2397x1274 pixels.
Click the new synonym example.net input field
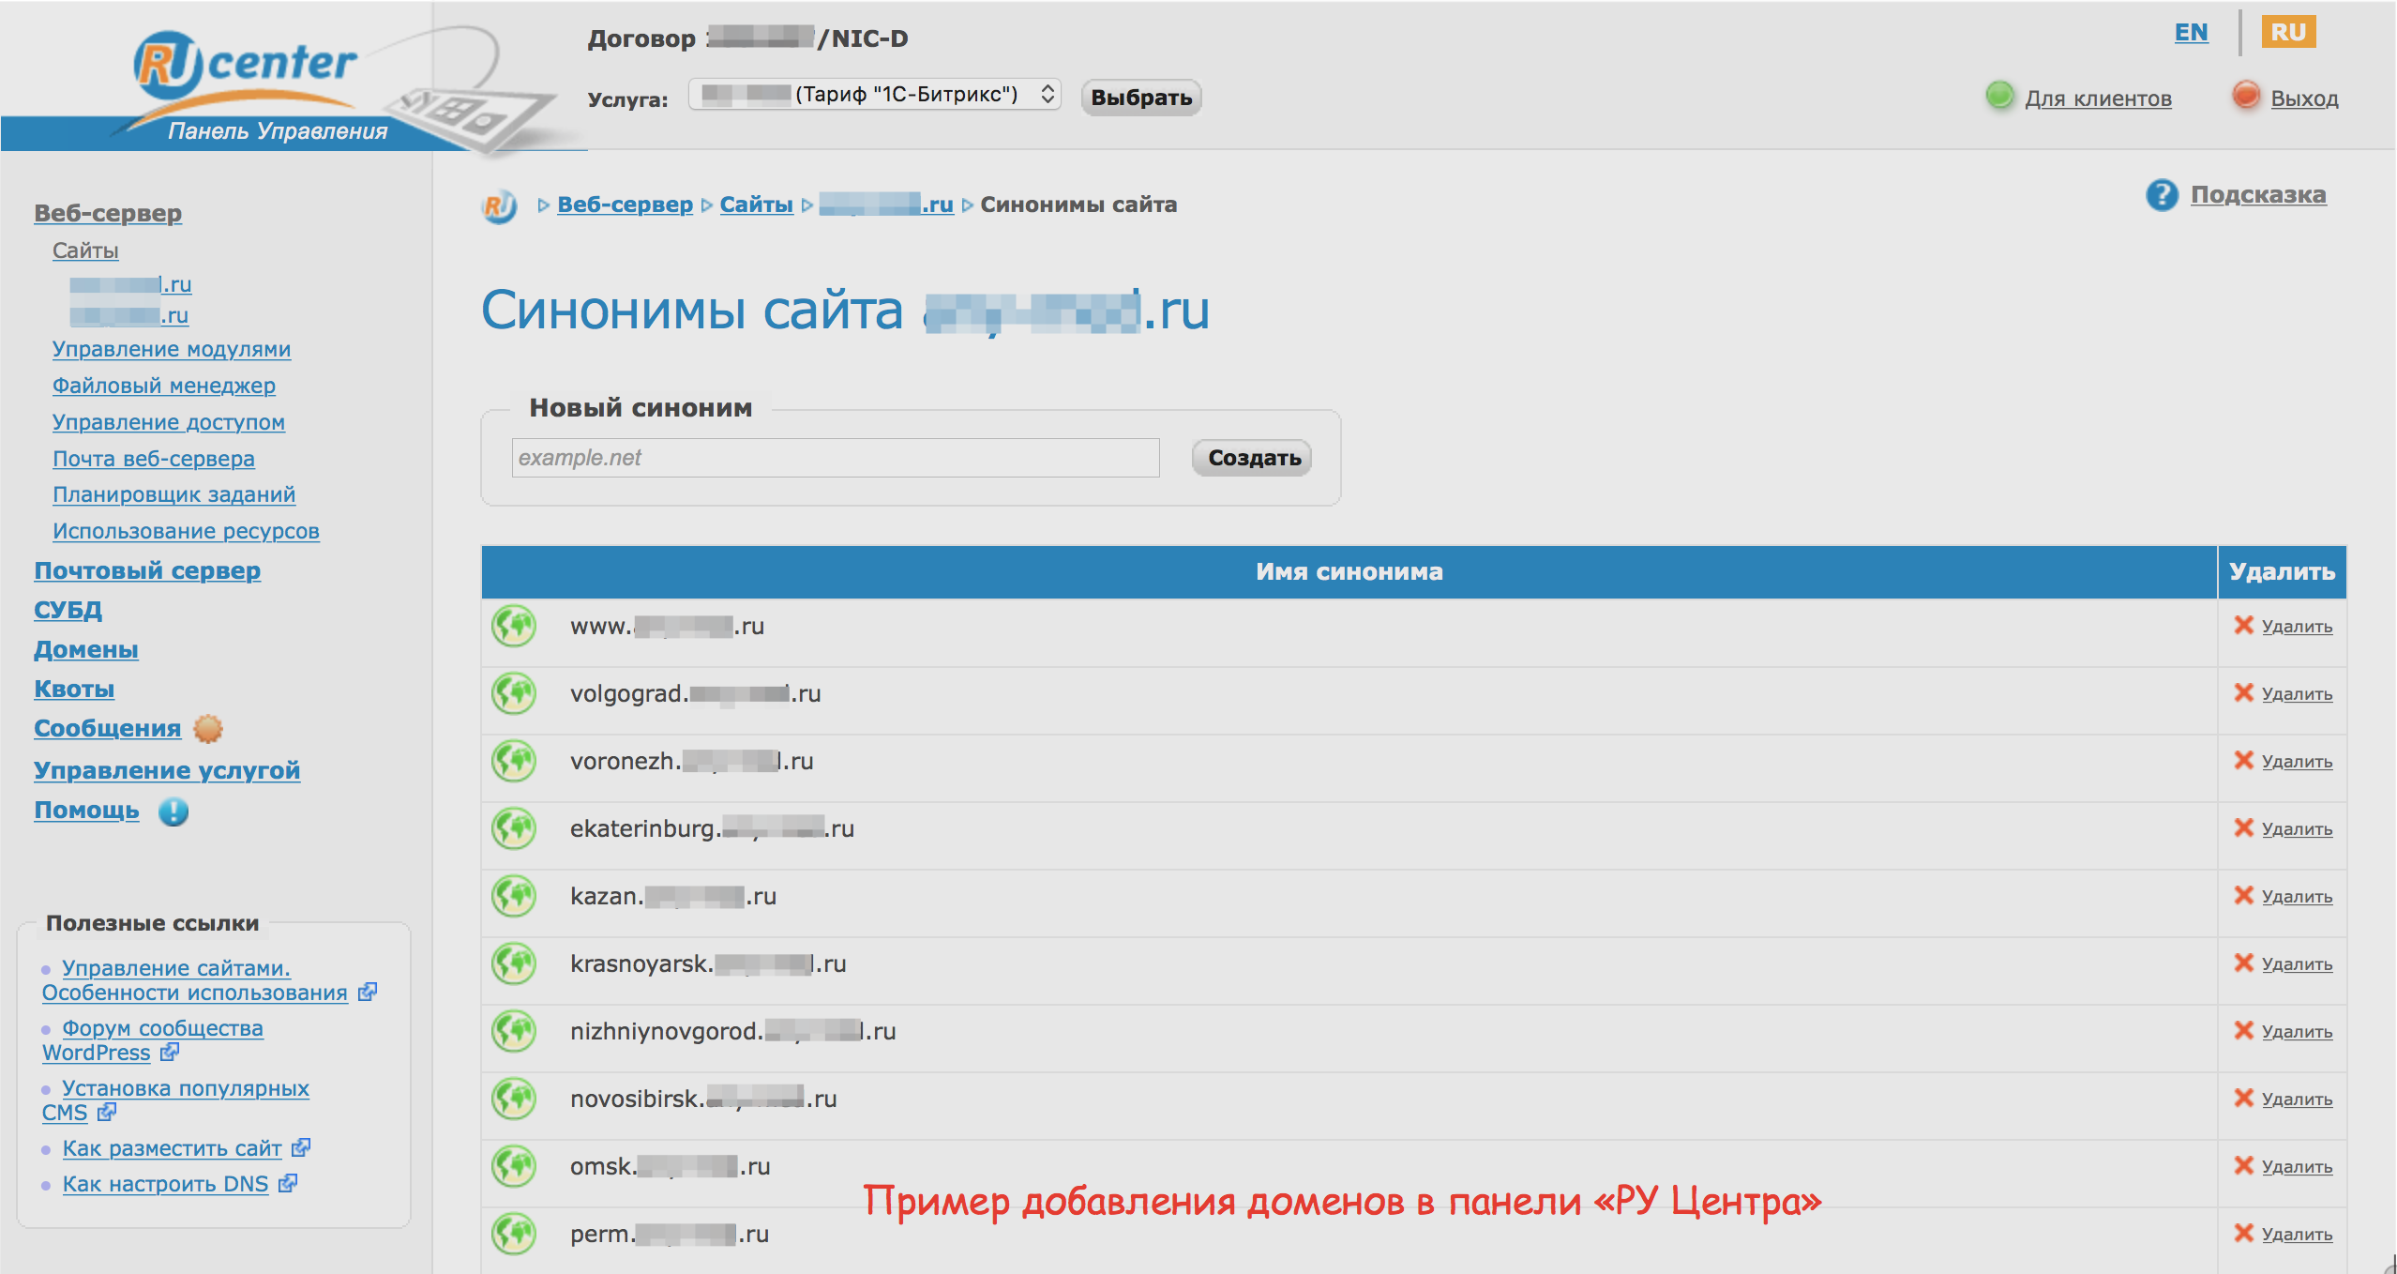(835, 458)
